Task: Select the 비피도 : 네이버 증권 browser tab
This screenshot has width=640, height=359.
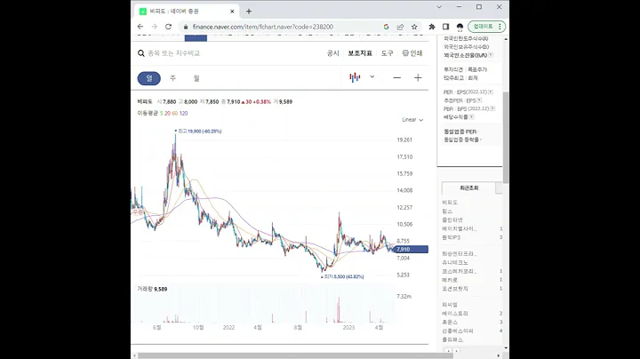Action: click(186, 12)
